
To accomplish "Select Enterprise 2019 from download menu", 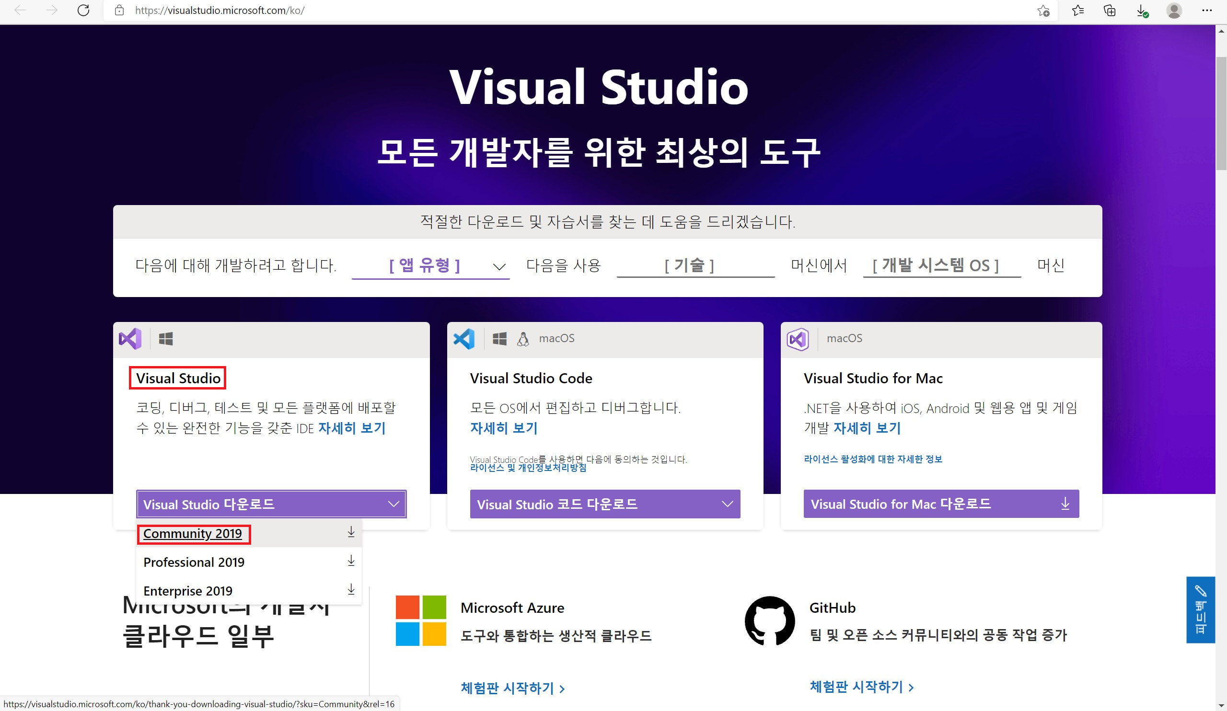I will 188,591.
